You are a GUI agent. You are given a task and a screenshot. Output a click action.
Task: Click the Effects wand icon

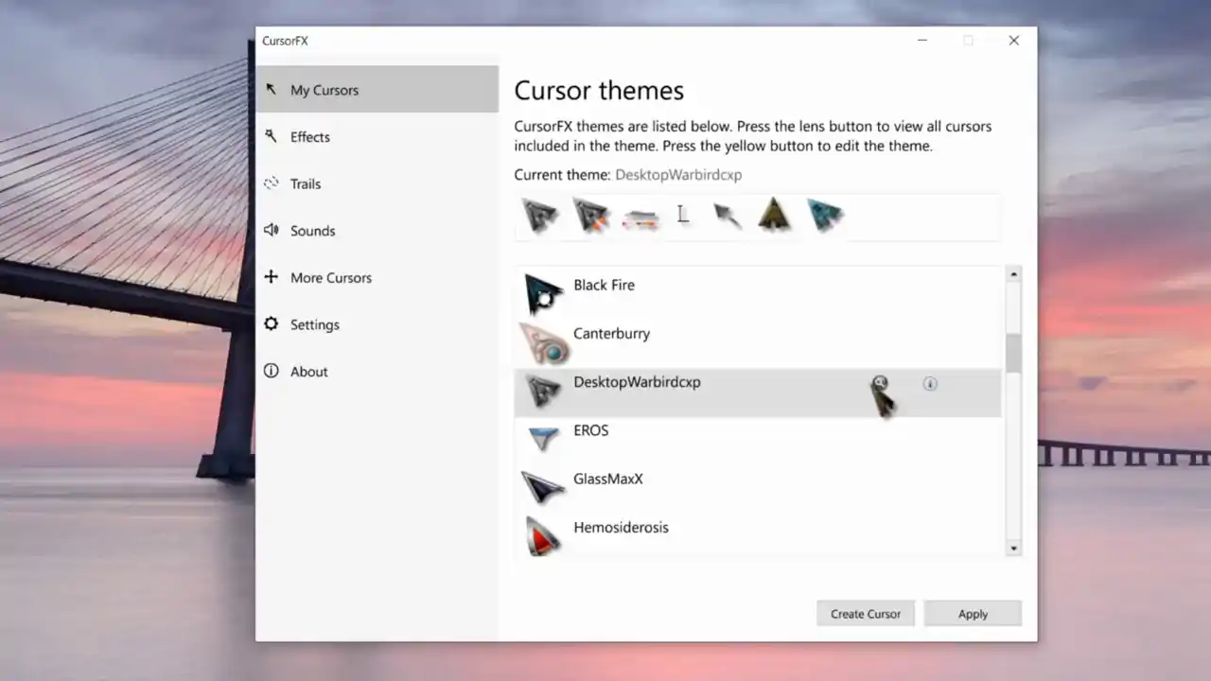tap(272, 136)
